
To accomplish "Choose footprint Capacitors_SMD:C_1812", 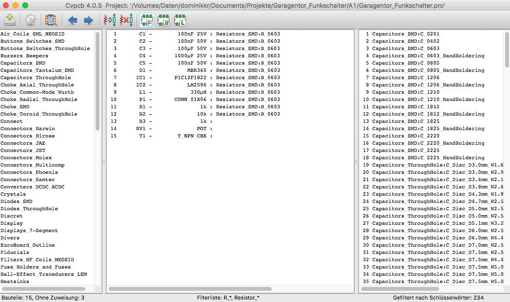I will coord(401,107).
